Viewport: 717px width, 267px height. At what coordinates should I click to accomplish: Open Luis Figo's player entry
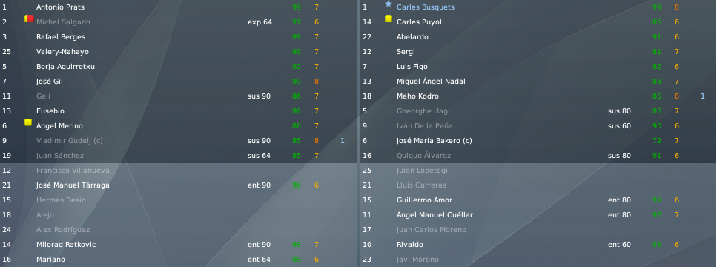coord(412,67)
